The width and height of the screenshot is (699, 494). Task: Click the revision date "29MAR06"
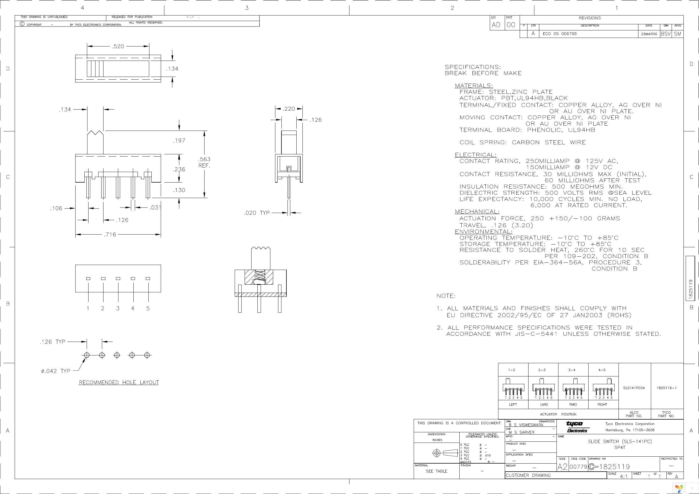[649, 34]
